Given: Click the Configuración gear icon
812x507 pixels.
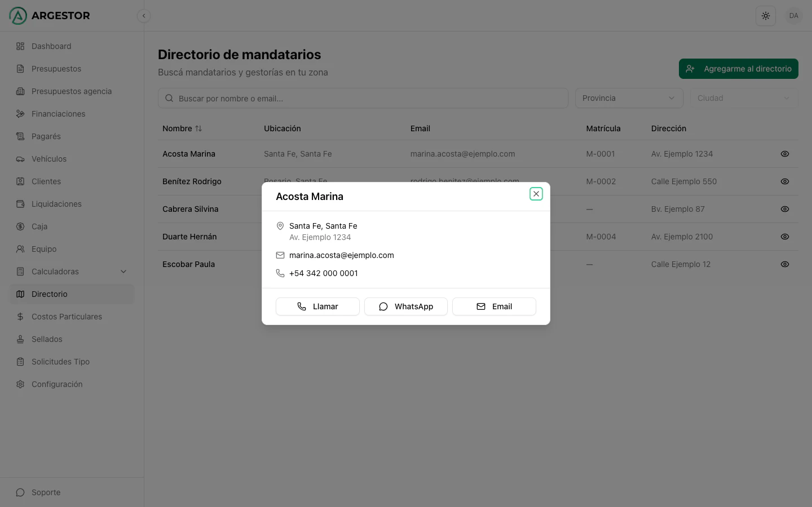Looking at the screenshot, I should point(20,384).
